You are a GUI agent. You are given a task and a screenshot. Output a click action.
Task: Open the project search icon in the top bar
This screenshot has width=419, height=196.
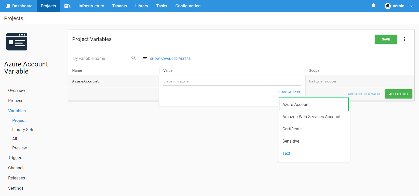click(67, 6)
